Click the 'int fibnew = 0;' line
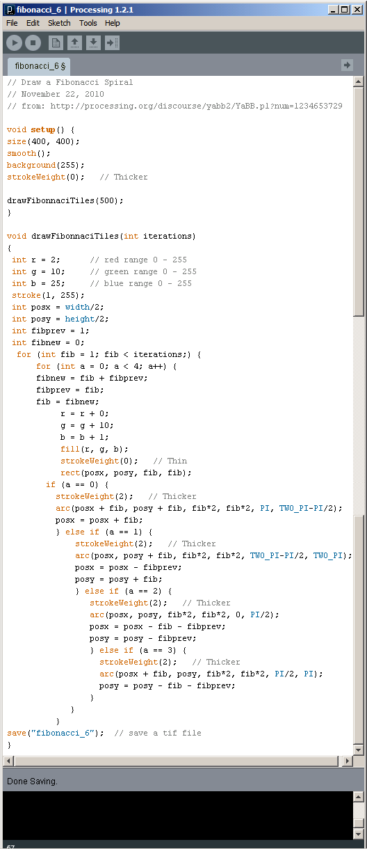The height and width of the screenshot is (849, 367). tap(48, 342)
